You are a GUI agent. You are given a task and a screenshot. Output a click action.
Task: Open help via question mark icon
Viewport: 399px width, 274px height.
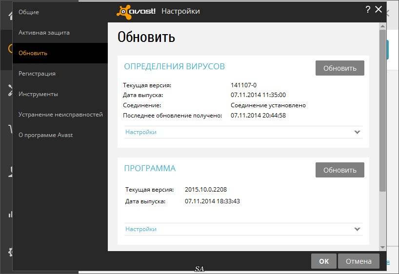[368, 9]
